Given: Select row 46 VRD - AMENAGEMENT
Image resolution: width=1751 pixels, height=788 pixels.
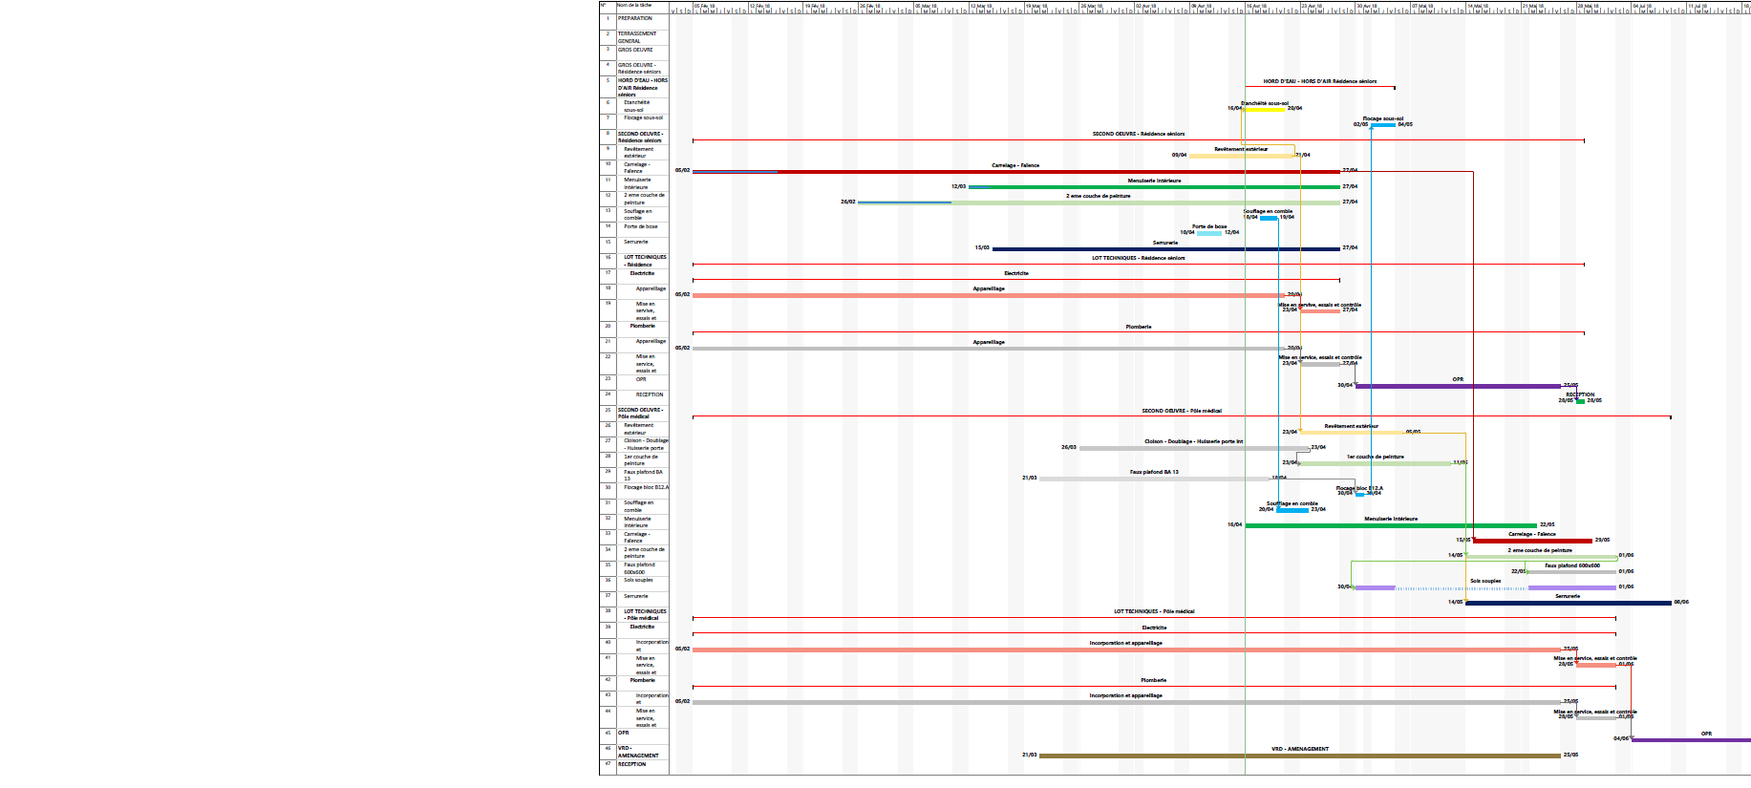Looking at the screenshot, I should pyautogui.click(x=634, y=752).
